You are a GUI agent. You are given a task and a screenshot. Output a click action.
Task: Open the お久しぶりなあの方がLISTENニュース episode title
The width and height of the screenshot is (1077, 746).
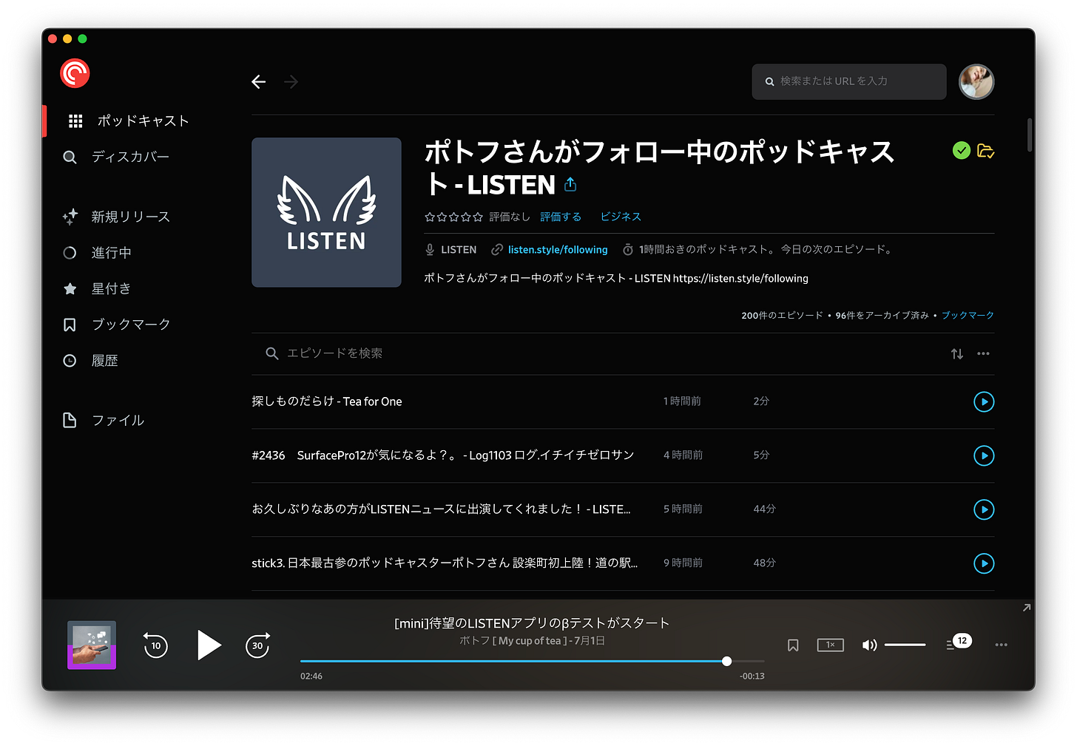click(x=442, y=509)
